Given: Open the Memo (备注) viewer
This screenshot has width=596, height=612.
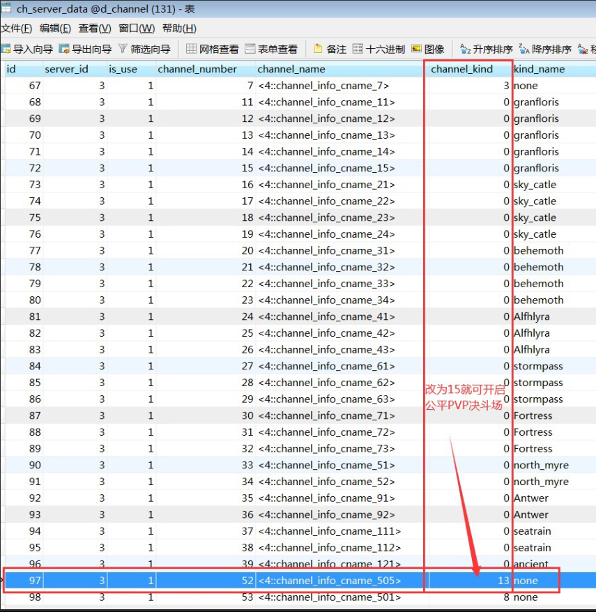Looking at the screenshot, I should click(330, 49).
